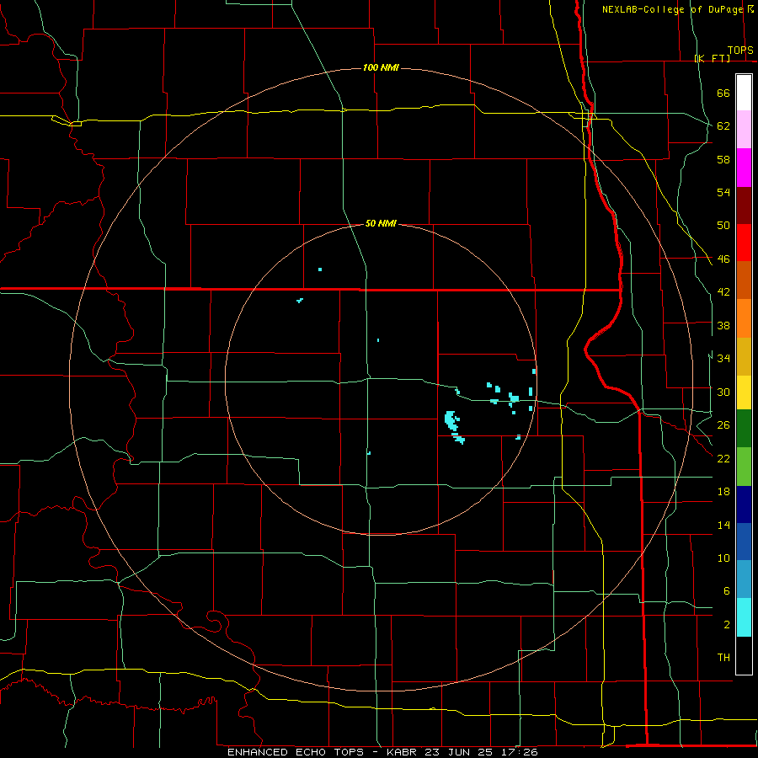Click the black TH swatch in legend
Image resolution: width=758 pixels, height=758 pixels.
point(744,655)
